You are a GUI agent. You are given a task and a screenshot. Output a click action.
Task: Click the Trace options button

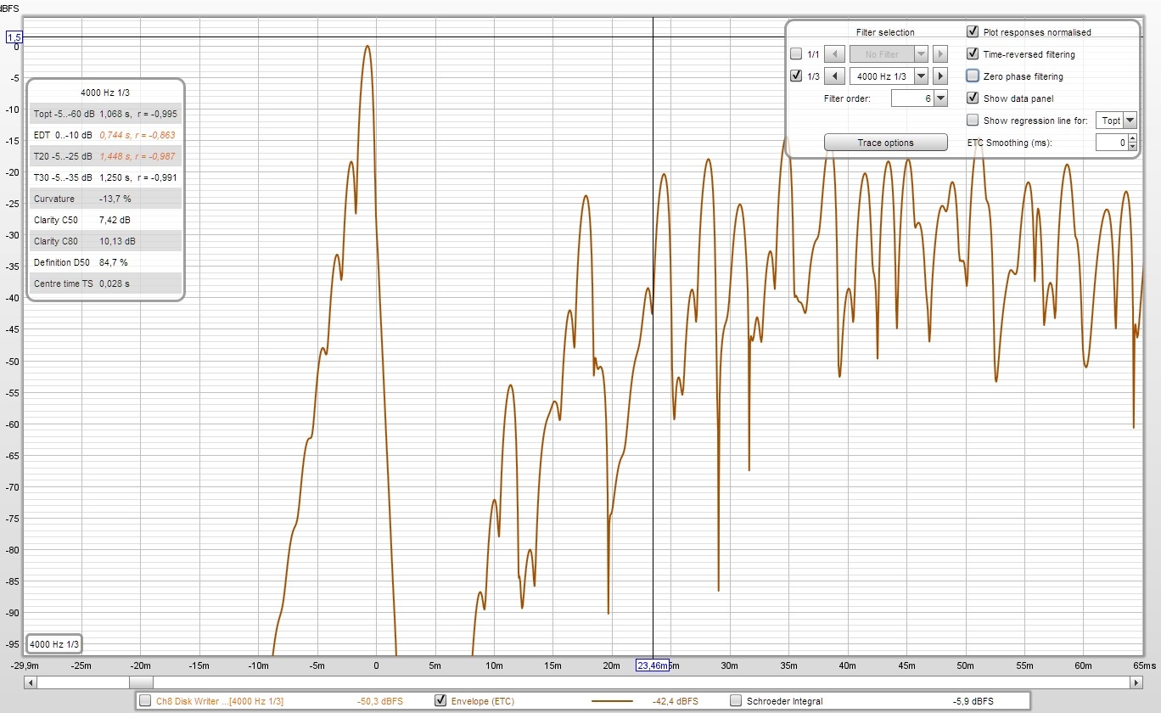(885, 143)
